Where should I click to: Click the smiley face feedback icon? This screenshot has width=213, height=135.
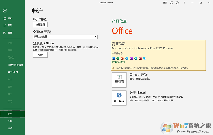tap(171, 3)
